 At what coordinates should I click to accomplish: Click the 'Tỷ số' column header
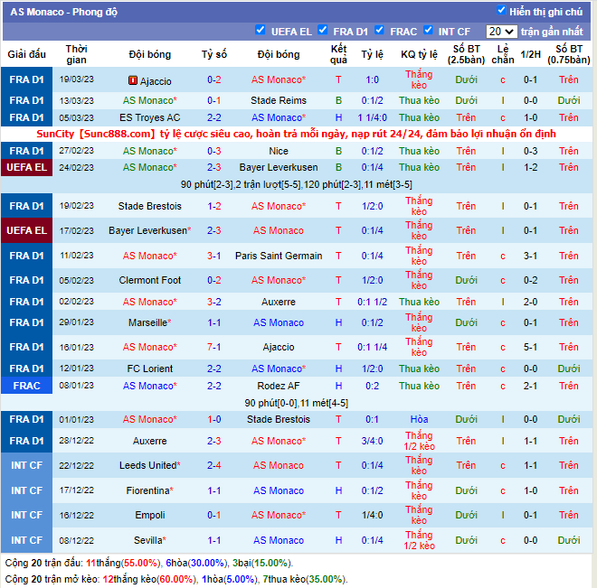214,54
